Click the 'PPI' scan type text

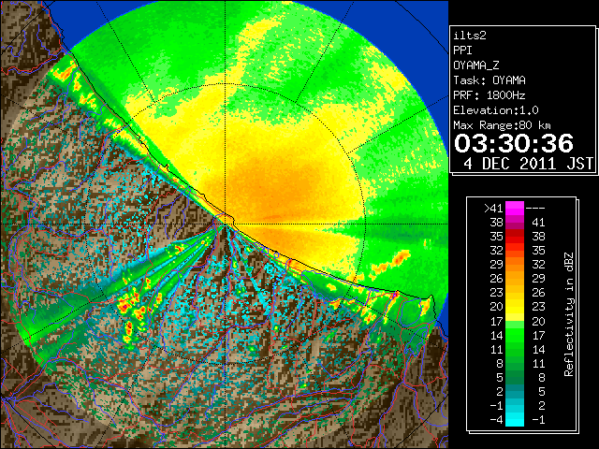click(462, 51)
